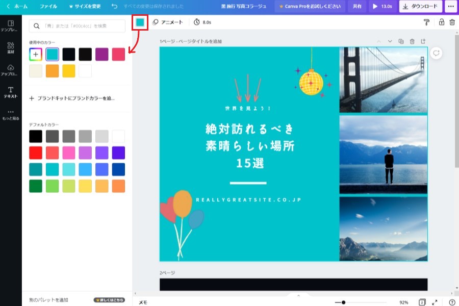
Task: Select the pink swatch in document colors
Action: point(118,54)
